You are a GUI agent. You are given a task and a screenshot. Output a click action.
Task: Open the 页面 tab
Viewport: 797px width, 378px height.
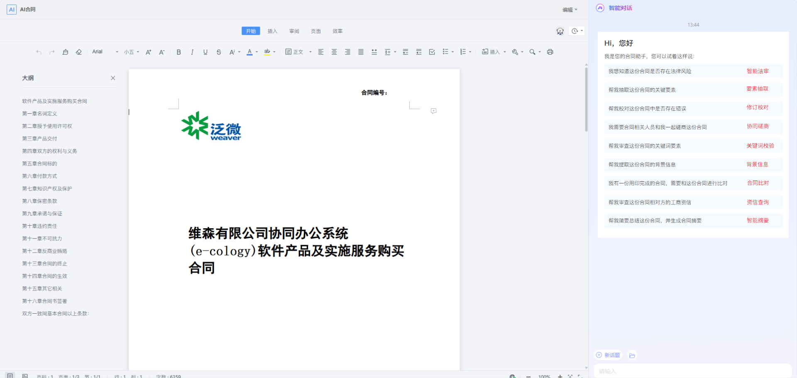316,31
